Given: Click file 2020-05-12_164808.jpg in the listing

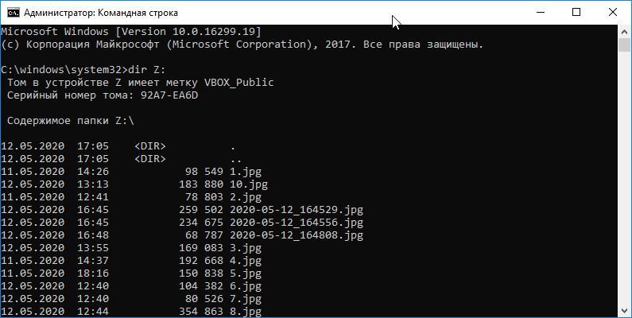Looking at the screenshot, I should click(297, 235).
